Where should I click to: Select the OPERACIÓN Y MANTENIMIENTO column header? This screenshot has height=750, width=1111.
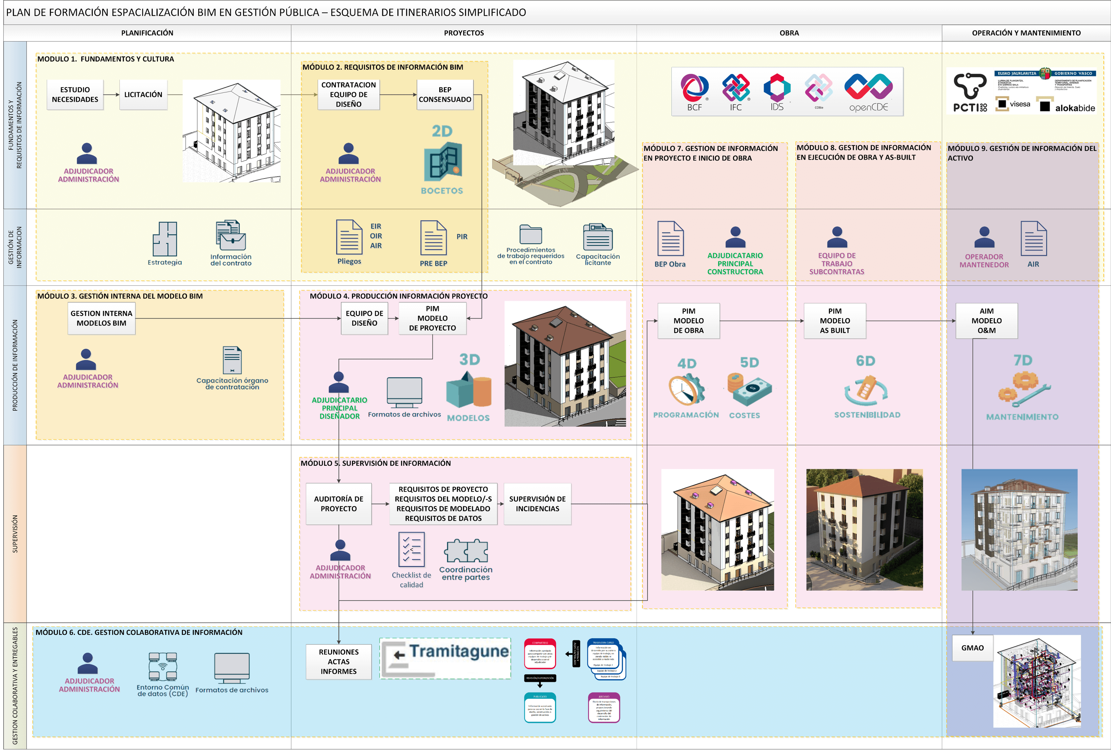click(x=1026, y=33)
